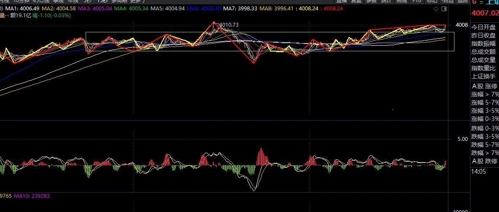Click the MA3: 4005.04 indicator label
This screenshot has height=212, width=499.
click(95, 9)
